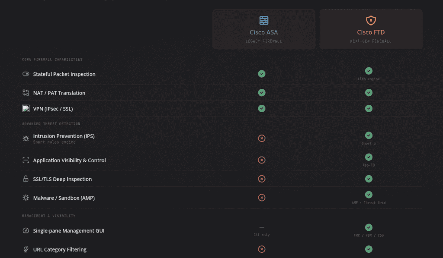This screenshot has height=258, width=443.
Task: Click ASA cross mark for URL Category Filtering
Action: click(x=262, y=249)
